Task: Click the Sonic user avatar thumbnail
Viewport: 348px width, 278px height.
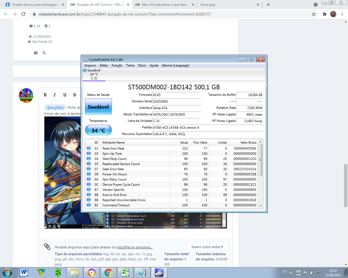Action: [26, 95]
